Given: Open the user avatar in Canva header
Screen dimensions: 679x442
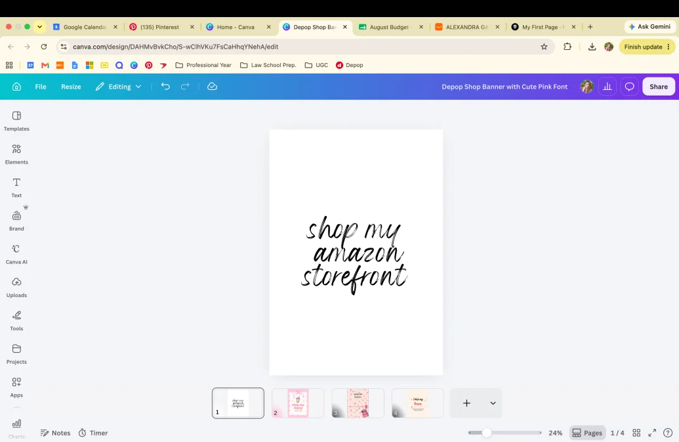Looking at the screenshot, I should pos(586,87).
